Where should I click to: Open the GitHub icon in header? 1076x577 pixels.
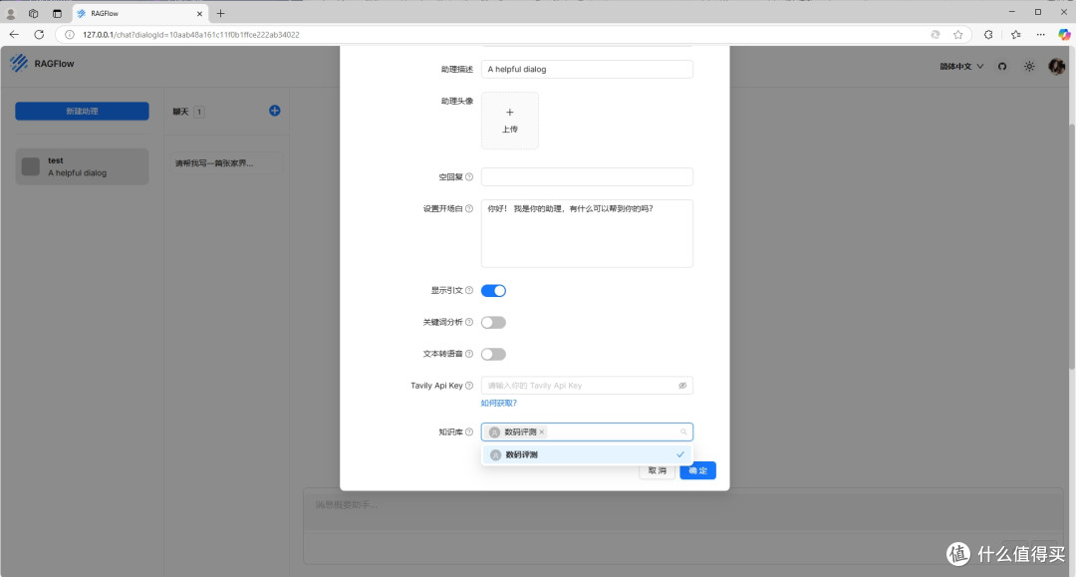click(1002, 67)
